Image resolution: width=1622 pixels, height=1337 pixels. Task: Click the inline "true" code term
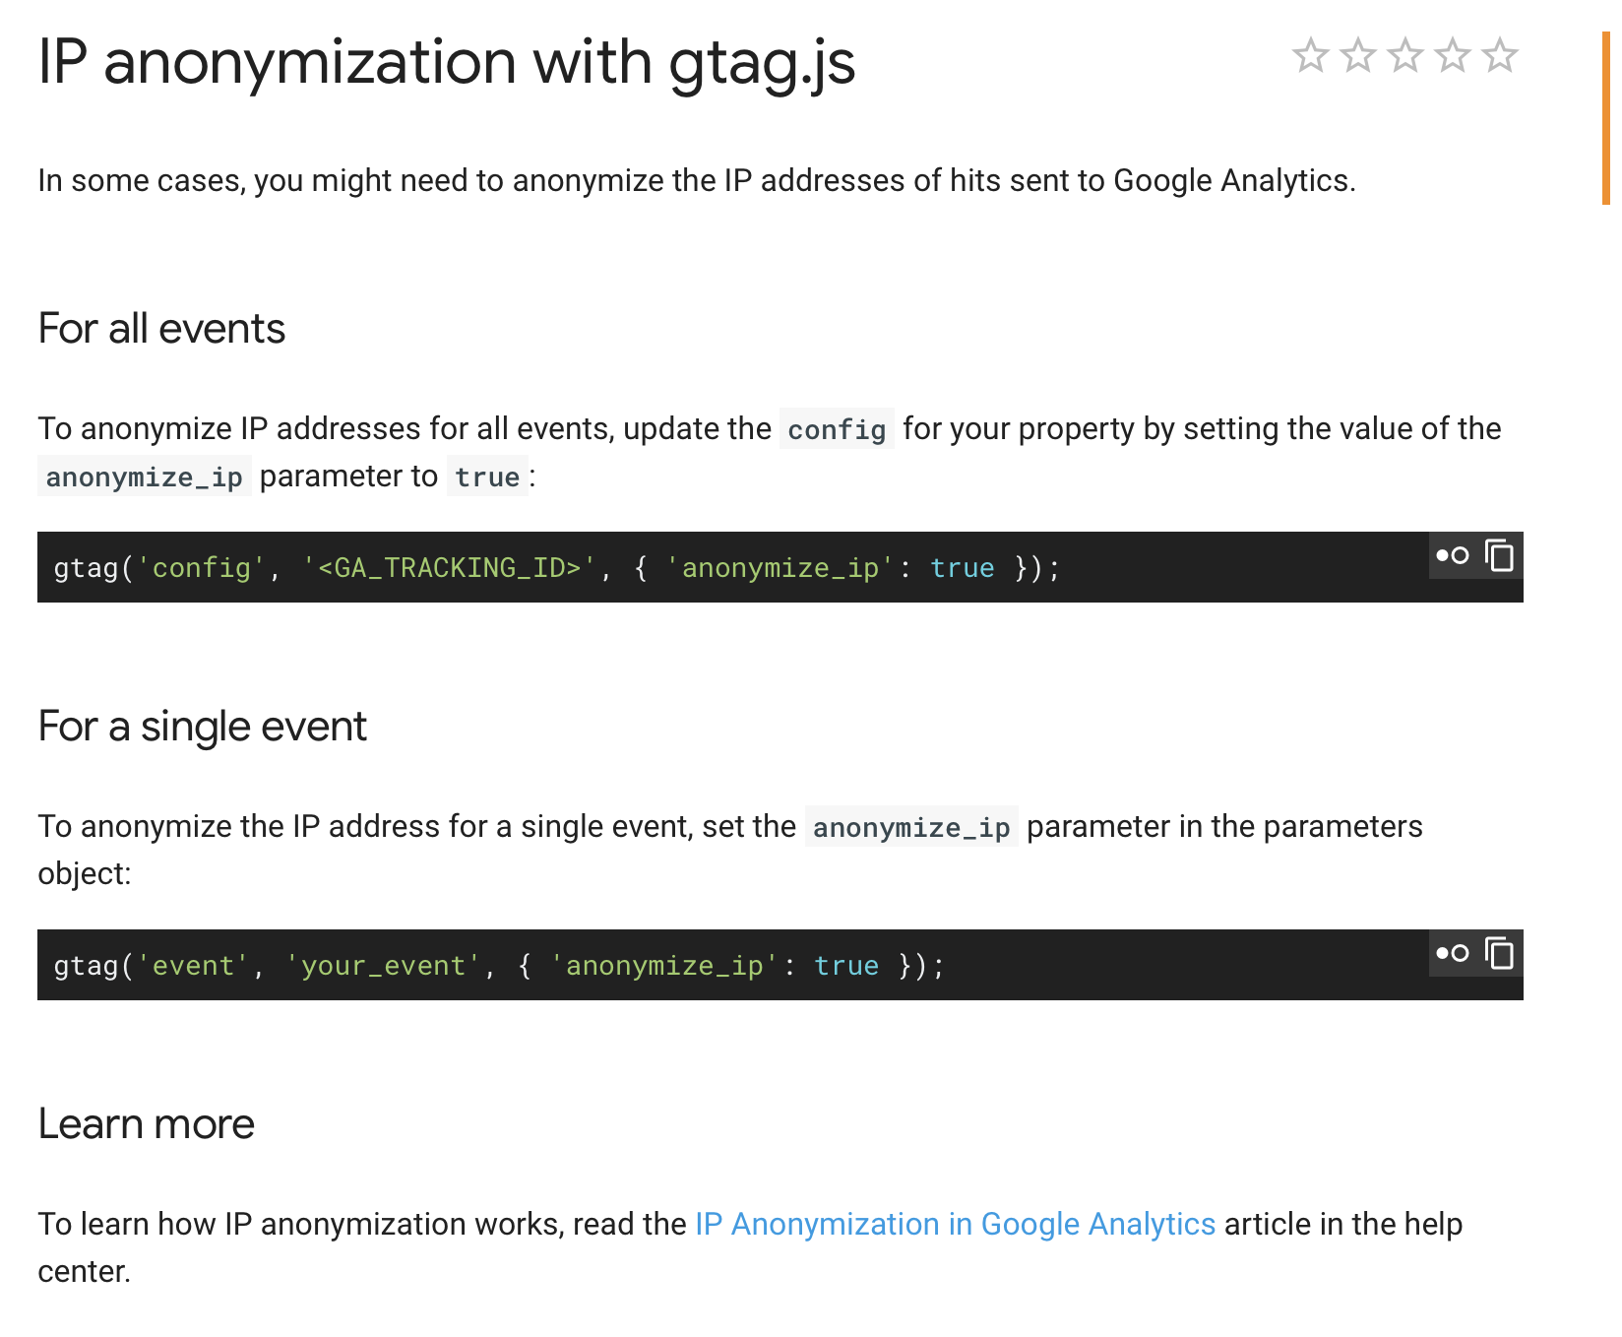(487, 477)
